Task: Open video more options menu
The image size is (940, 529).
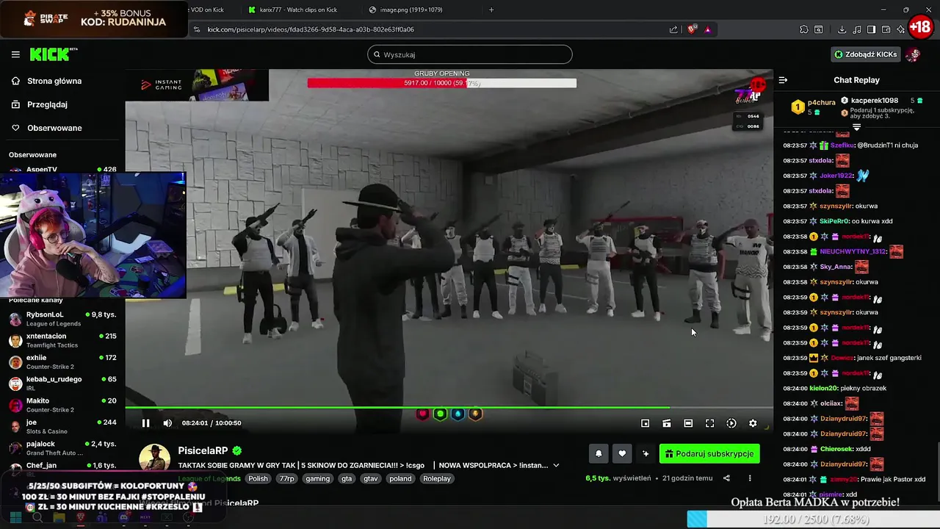Action: 750,478
